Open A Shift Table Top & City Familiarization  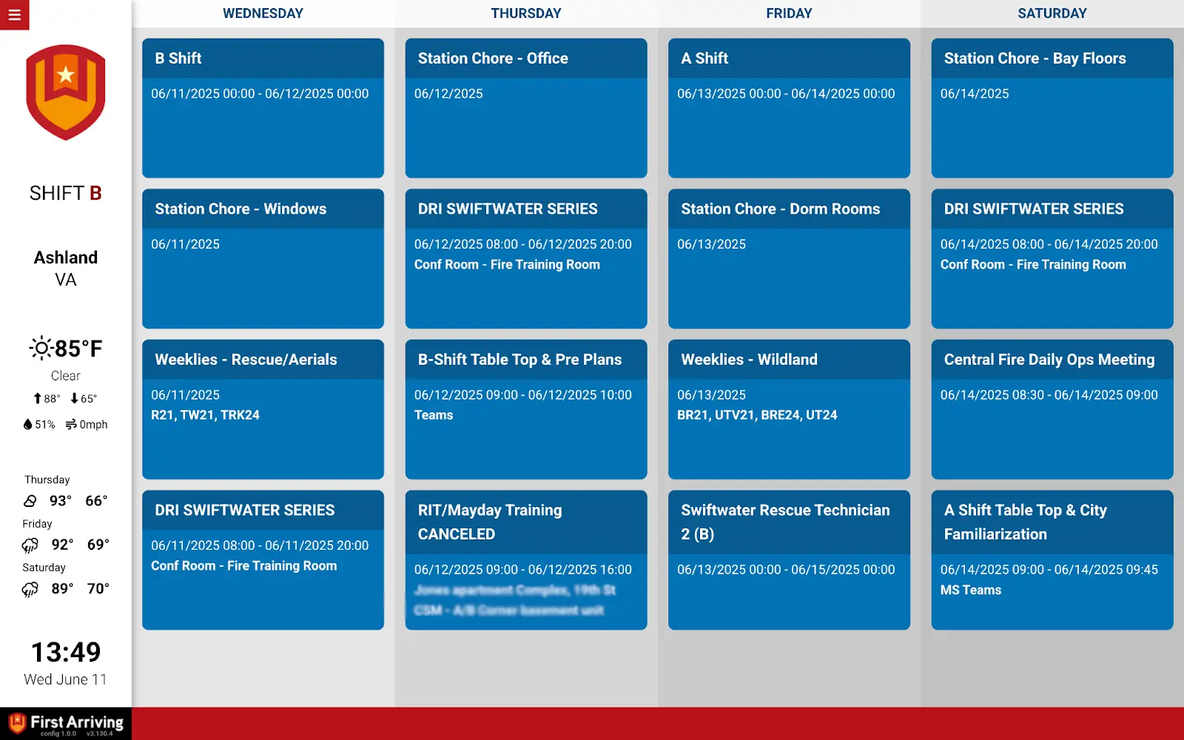pyautogui.click(x=1052, y=559)
